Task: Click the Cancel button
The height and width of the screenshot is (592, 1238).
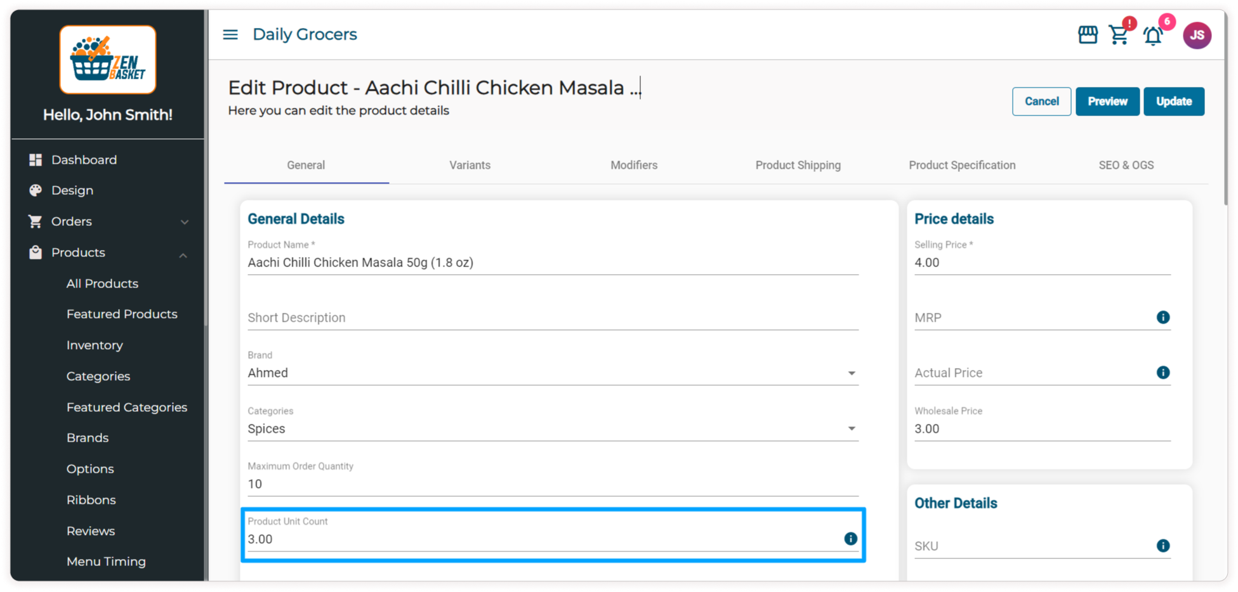Action: click(x=1041, y=102)
